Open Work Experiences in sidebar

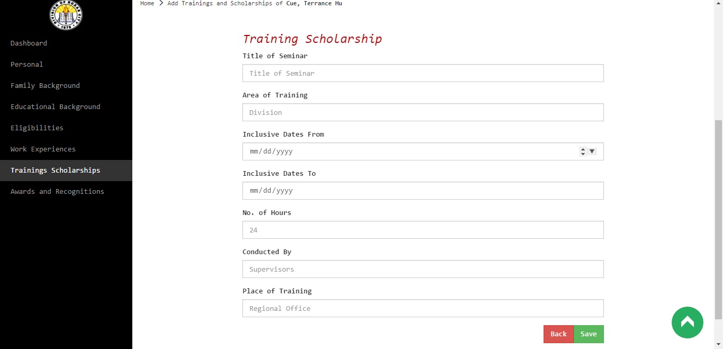(43, 149)
